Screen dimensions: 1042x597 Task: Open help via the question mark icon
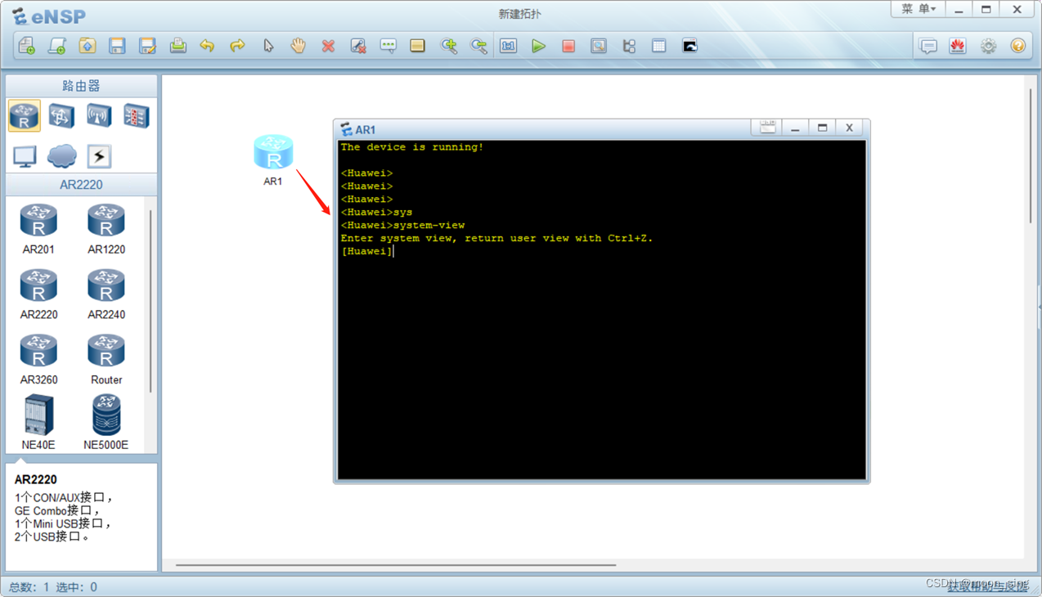tap(1017, 46)
